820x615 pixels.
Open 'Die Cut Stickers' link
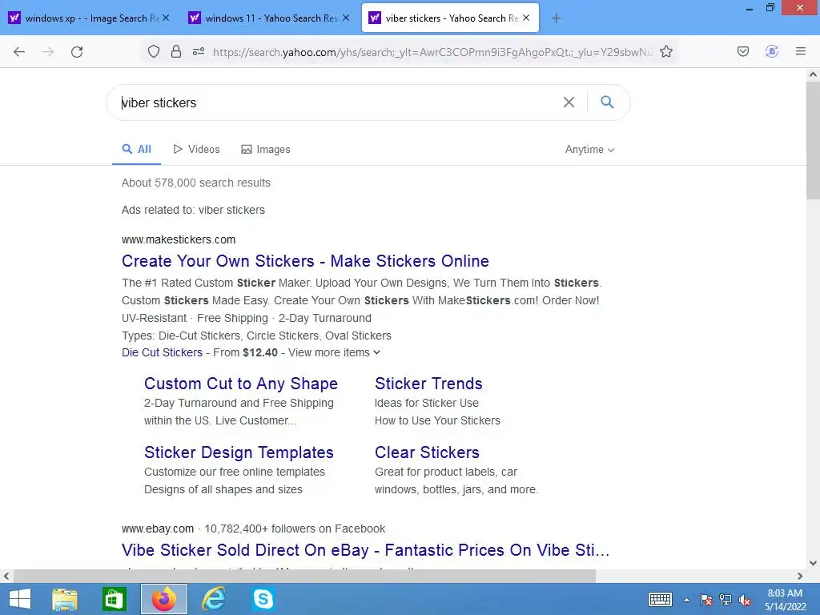click(x=162, y=352)
